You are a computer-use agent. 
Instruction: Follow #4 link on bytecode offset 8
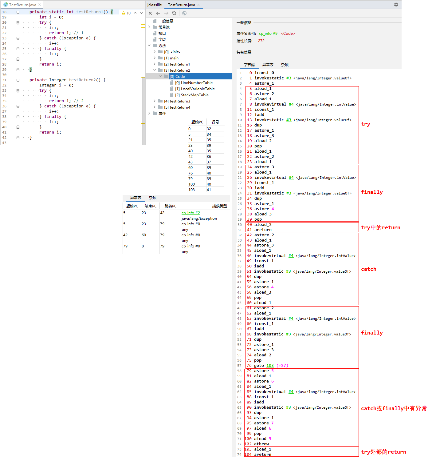pos(291,104)
